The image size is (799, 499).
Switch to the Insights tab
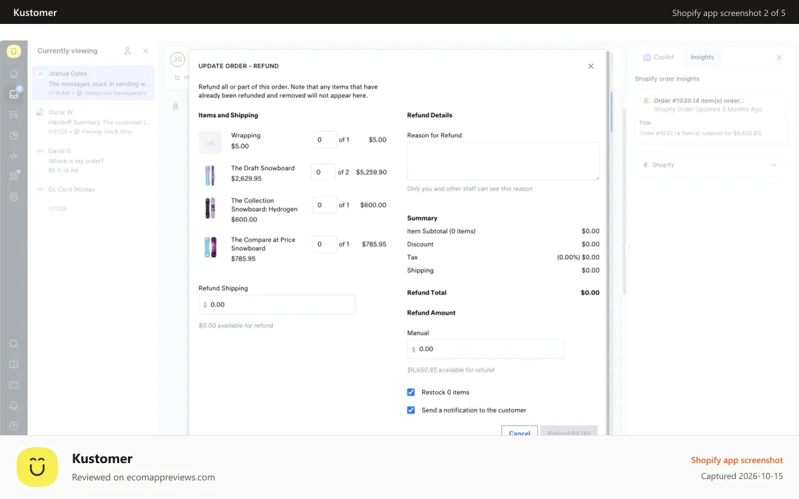tap(702, 57)
